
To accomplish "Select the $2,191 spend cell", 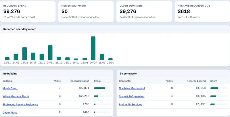I will pyautogui.click(x=201, y=104).
